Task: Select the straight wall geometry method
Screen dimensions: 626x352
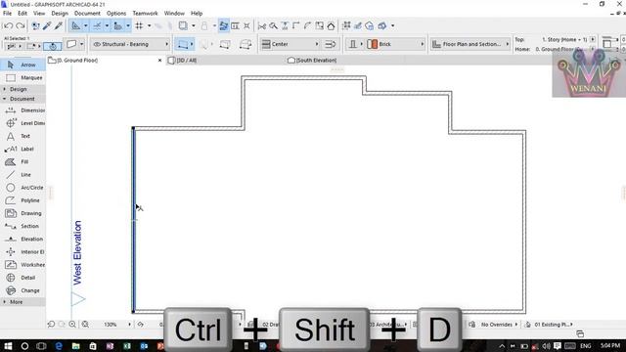Action: (183, 44)
